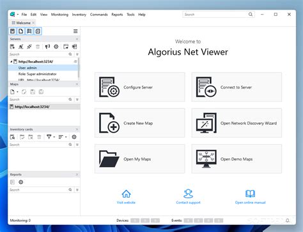Click the Open Demo Maps tile

pyautogui.click(x=237, y=159)
